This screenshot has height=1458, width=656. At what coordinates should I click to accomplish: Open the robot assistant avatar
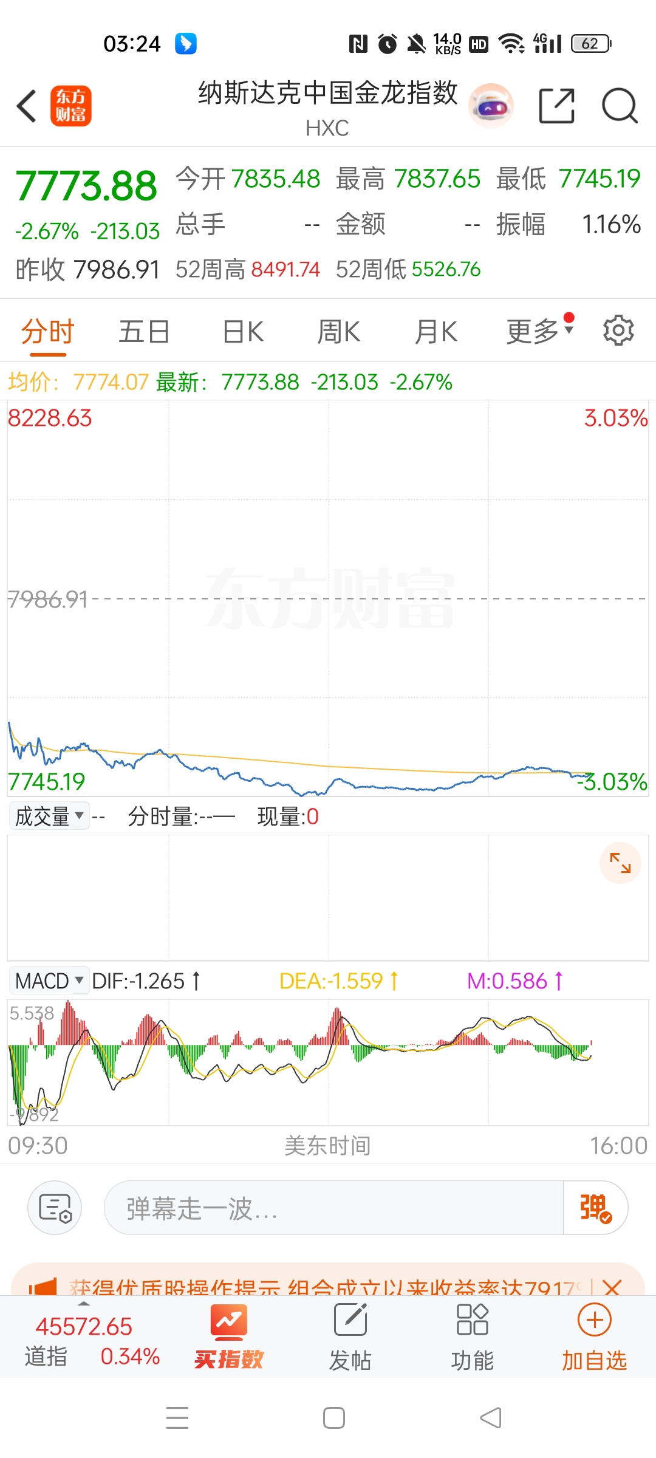click(x=491, y=106)
